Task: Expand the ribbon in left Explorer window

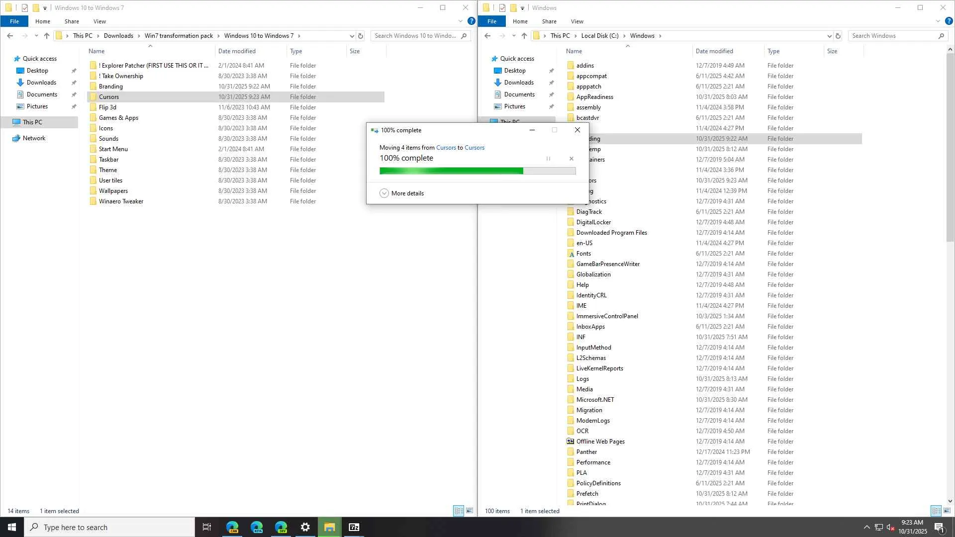Action: 460,21
